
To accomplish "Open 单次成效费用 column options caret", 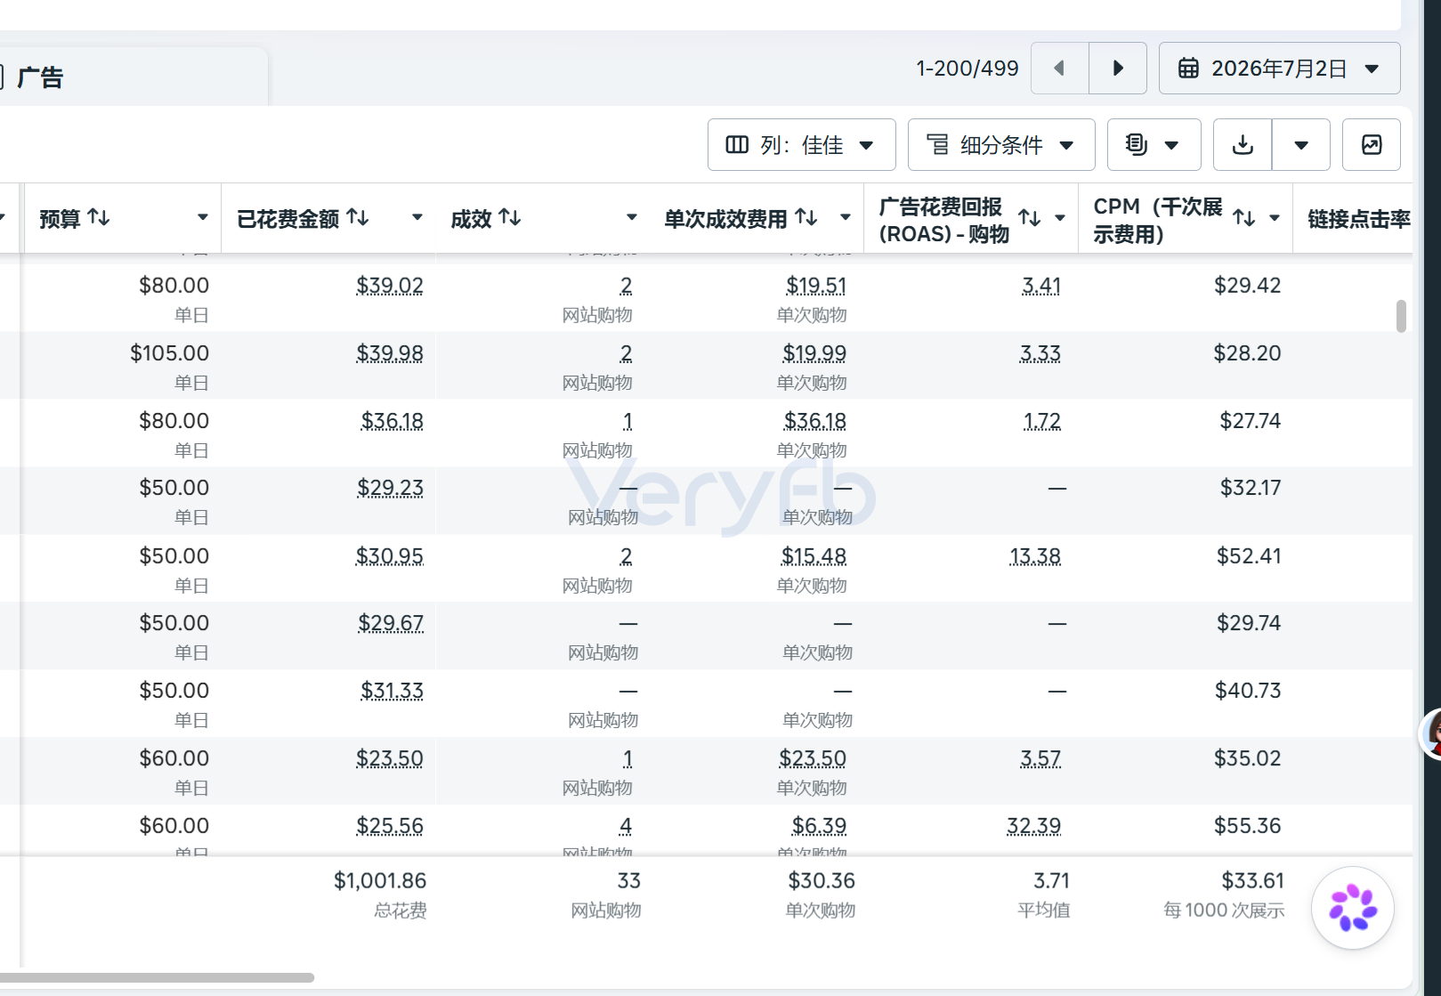I will point(846,217).
